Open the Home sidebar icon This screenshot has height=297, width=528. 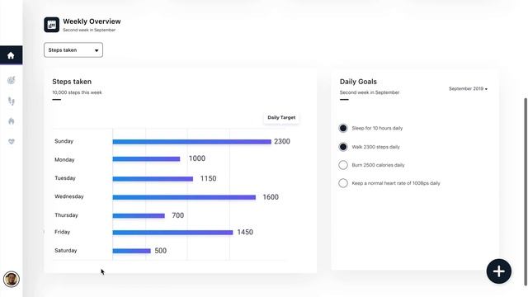(11, 55)
